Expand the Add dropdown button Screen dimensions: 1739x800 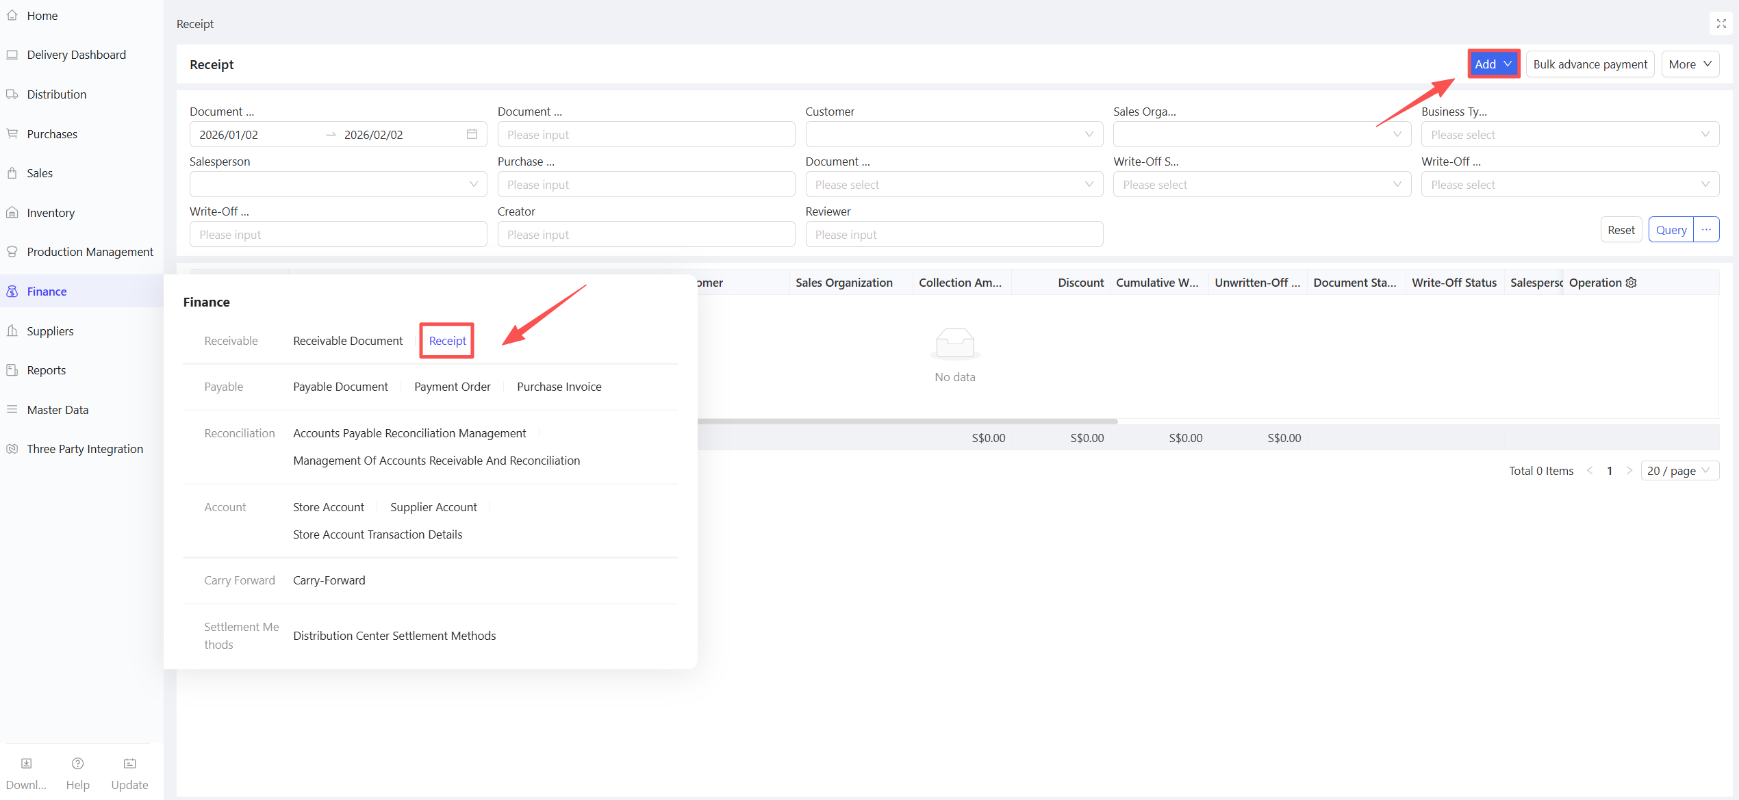[x=1493, y=64]
